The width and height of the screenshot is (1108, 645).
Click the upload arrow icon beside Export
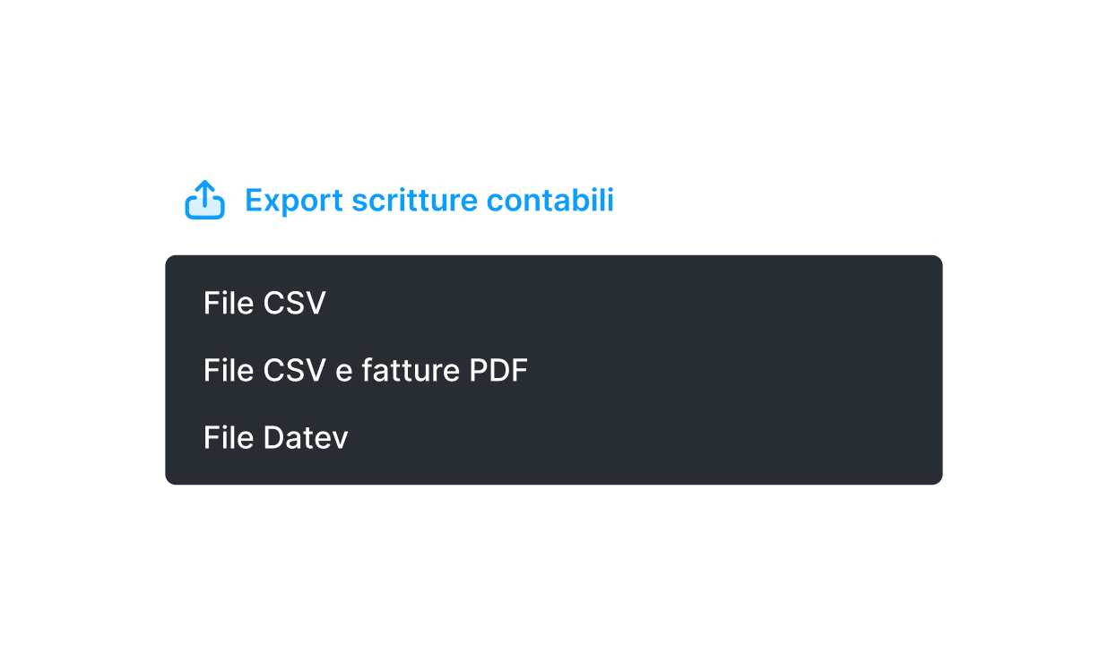point(204,200)
